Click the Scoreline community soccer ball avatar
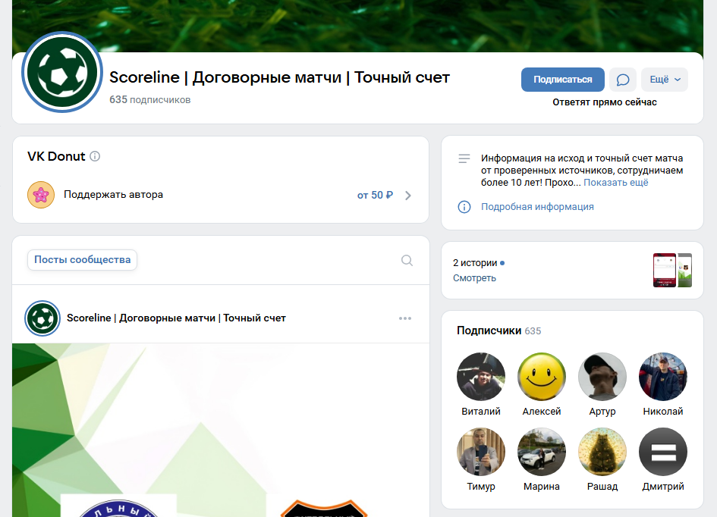Screen dimensions: 717x517 coord(62,72)
